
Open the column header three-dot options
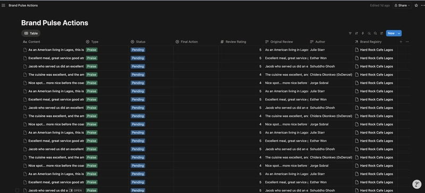pyautogui.click(x=407, y=42)
